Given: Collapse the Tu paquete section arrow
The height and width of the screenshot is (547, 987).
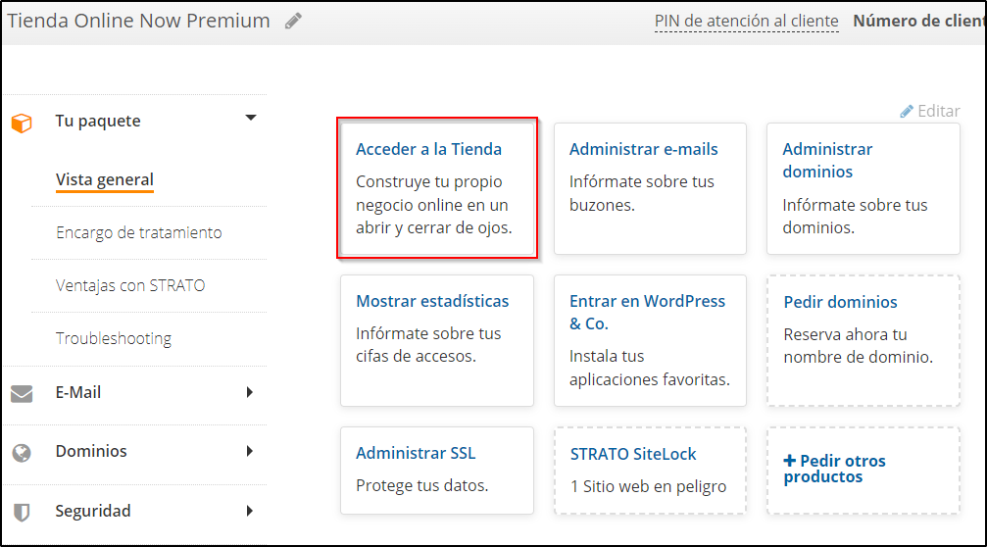Looking at the screenshot, I should (x=251, y=118).
